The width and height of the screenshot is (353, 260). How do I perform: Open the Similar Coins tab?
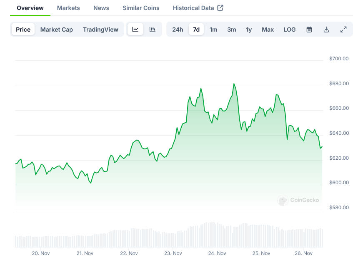coord(141,8)
